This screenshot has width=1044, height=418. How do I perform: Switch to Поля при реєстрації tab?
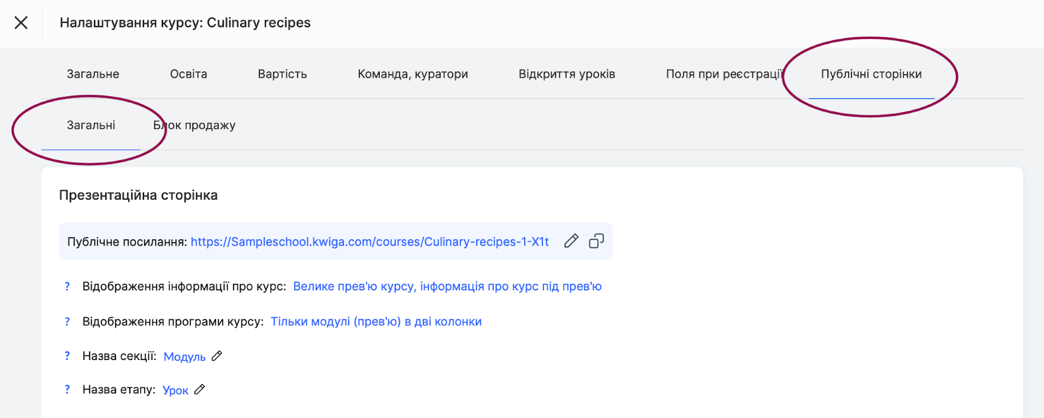click(x=723, y=74)
